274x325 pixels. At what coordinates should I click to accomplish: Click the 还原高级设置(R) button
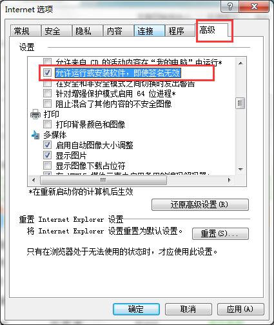200,204
